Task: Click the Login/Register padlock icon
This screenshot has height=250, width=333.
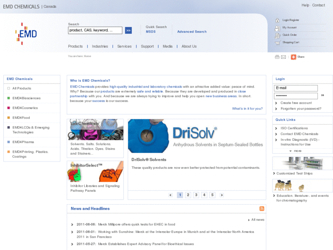Action: (278, 20)
